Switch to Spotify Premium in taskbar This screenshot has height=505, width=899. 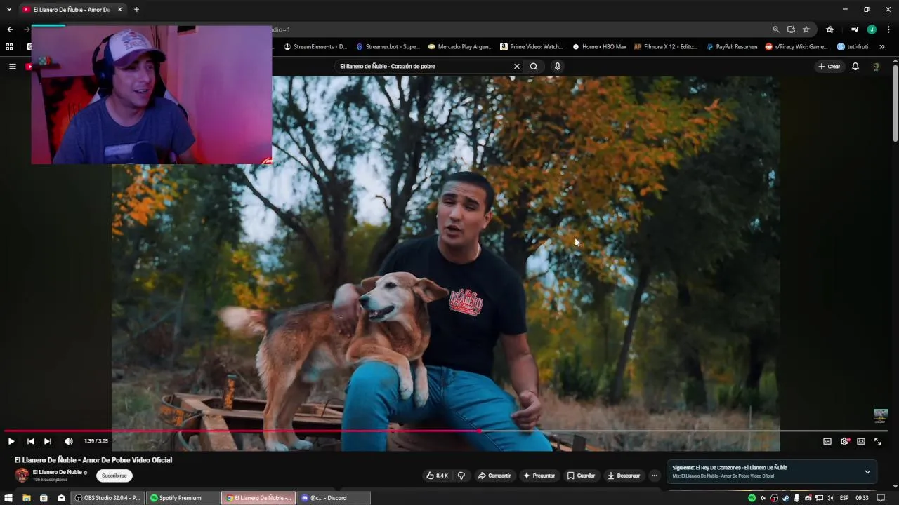click(183, 498)
